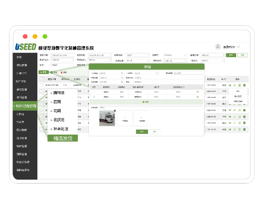Check the first data row checkbox
This screenshot has height=220, width=264.
point(41,85)
